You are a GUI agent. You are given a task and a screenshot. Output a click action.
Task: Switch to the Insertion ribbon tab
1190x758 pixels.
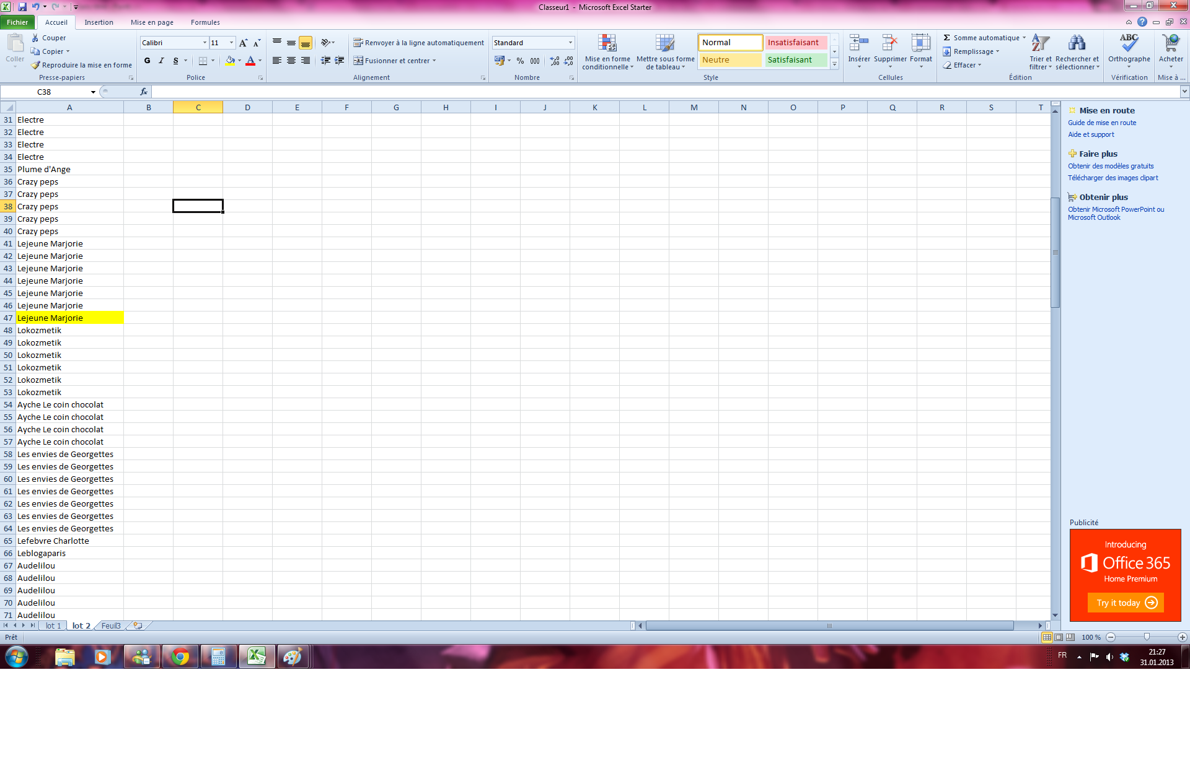click(99, 22)
